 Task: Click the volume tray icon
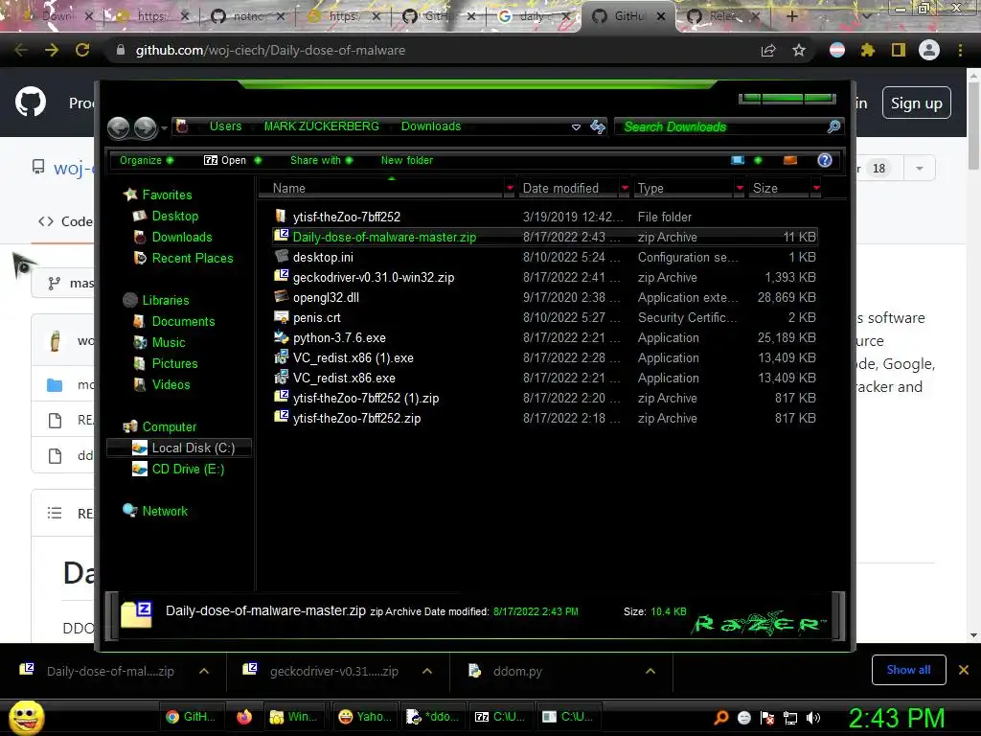(813, 717)
